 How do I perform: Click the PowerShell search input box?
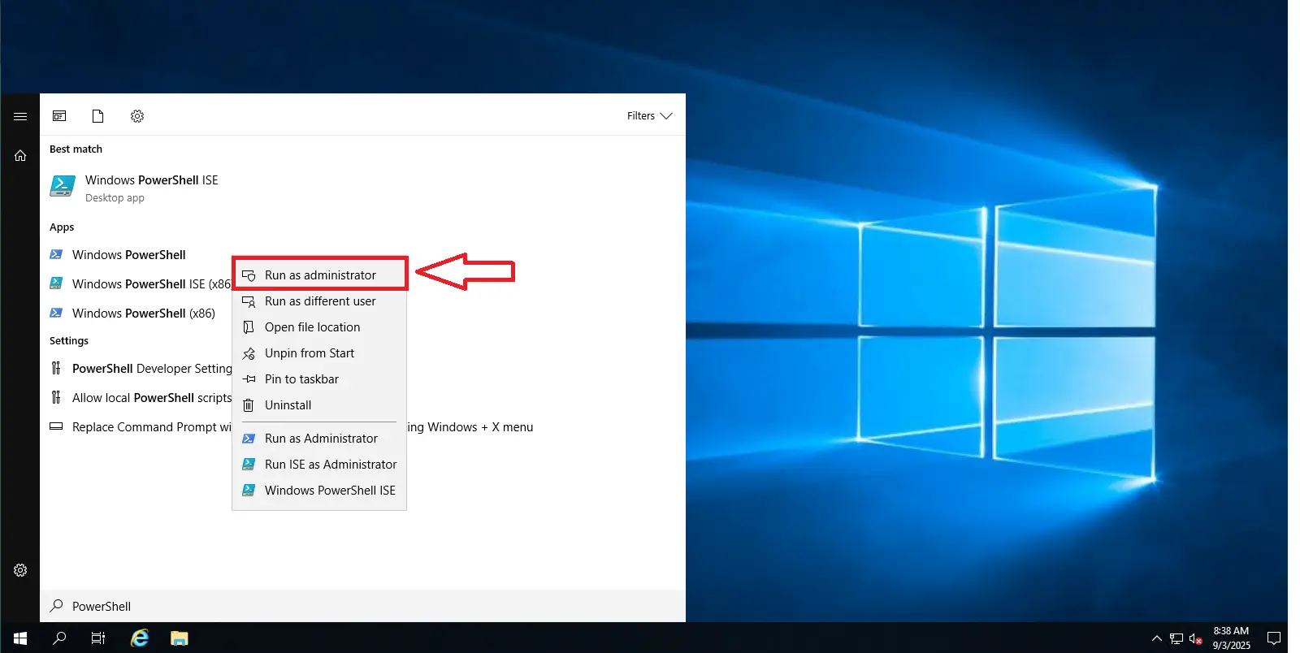pos(325,606)
